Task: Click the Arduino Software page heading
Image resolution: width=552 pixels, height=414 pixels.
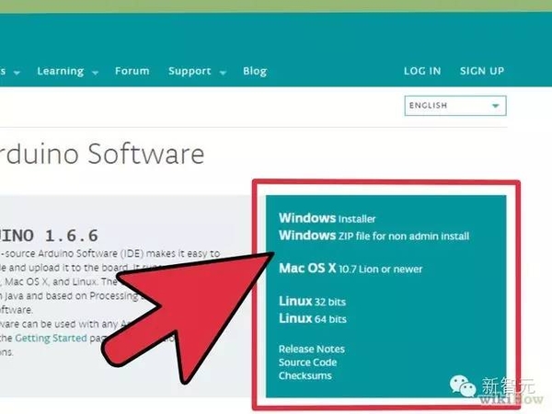Action: pyautogui.click(x=102, y=154)
